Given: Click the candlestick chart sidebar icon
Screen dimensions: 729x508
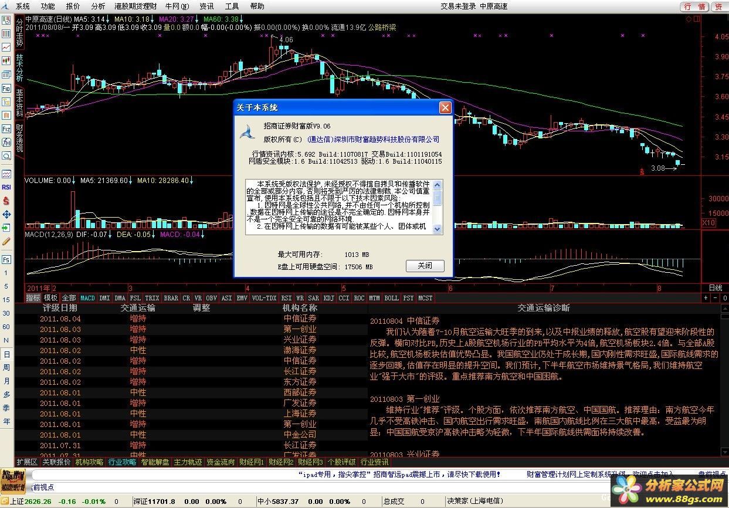Looking at the screenshot, I should click(x=6, y=60).
